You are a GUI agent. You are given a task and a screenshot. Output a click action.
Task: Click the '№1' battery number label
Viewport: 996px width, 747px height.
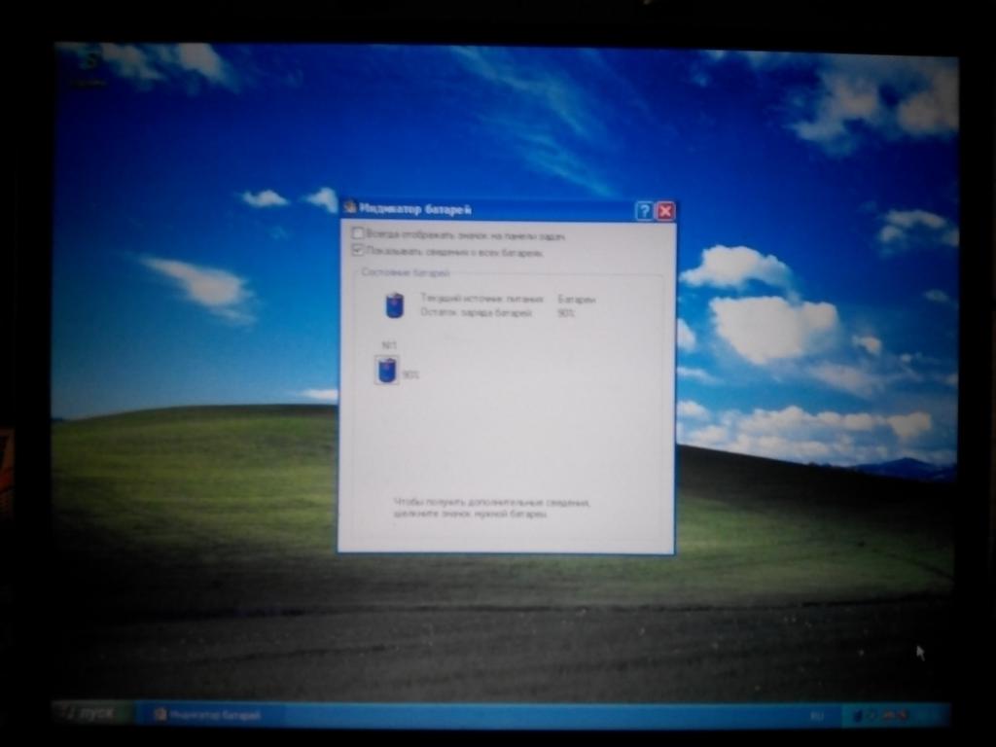[x=389, y=345]
